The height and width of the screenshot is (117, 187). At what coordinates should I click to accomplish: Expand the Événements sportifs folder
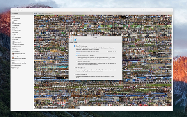click(12, 63)
